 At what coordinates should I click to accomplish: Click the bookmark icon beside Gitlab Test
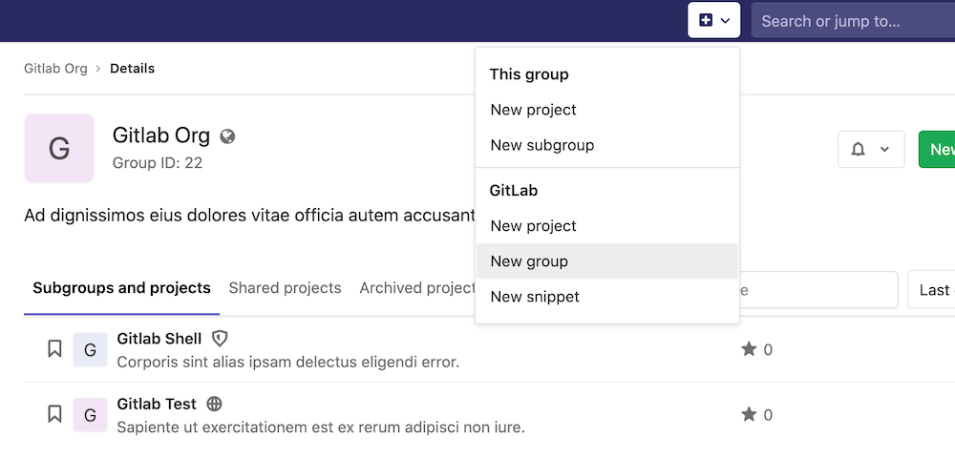click(x=54, y=414)
